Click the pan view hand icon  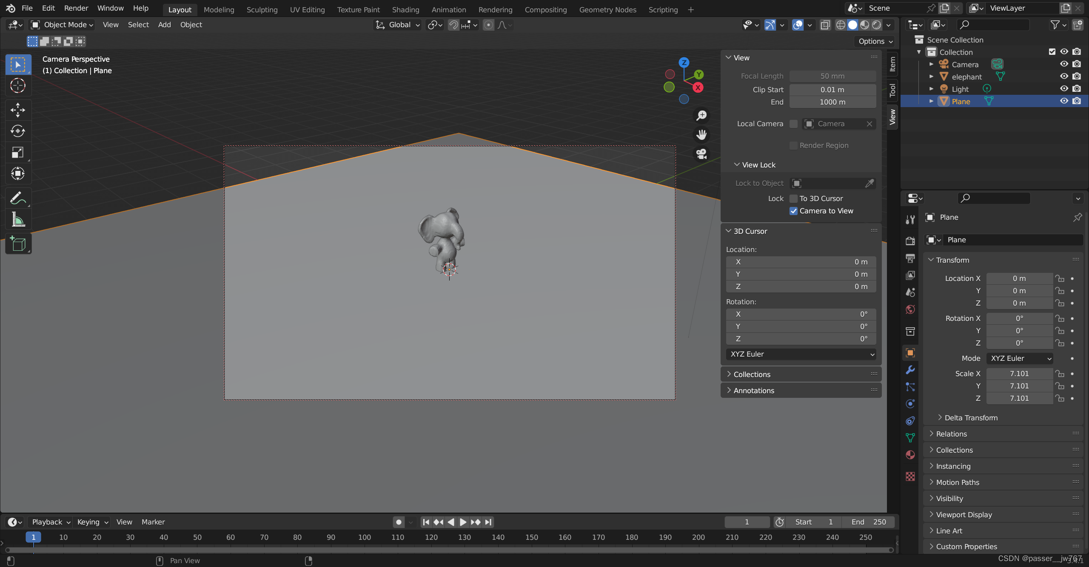701,135
